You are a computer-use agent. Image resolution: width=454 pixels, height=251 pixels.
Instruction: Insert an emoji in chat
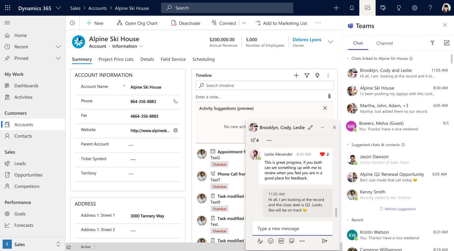(271, 241)
